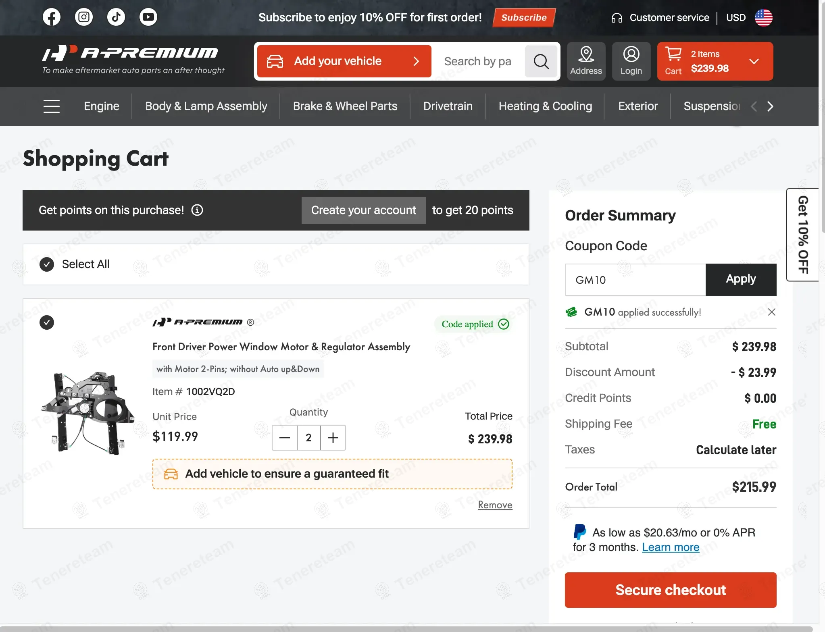Screen dimensions: 825x632
Task: Click the Secure checkout button
Action: (x=671, y=590)
